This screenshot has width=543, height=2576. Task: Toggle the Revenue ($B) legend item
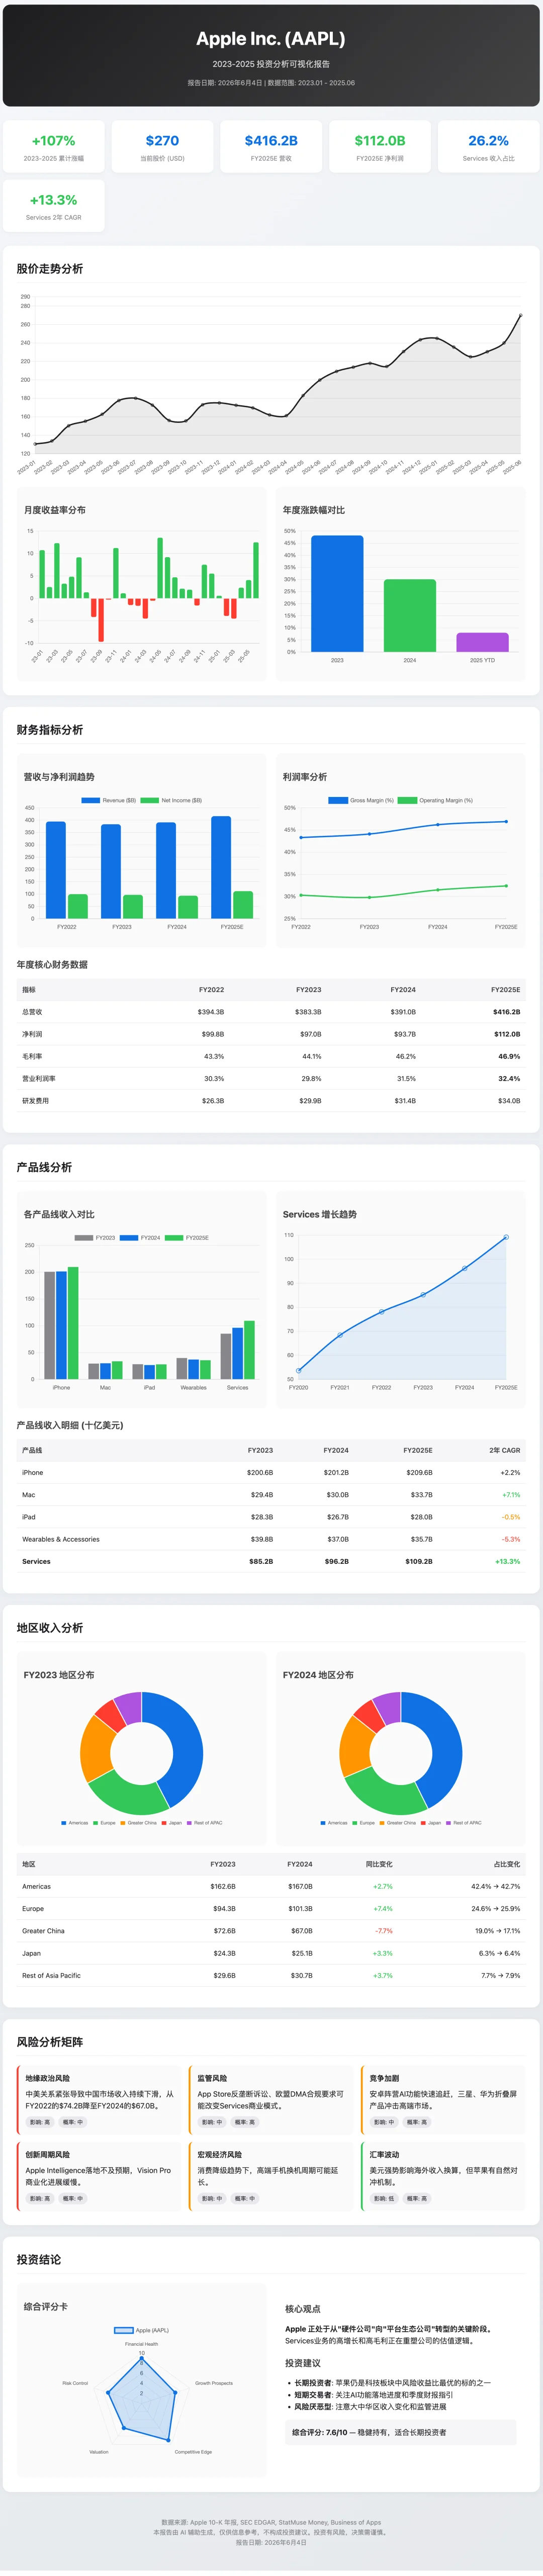[x=109, y=800]
